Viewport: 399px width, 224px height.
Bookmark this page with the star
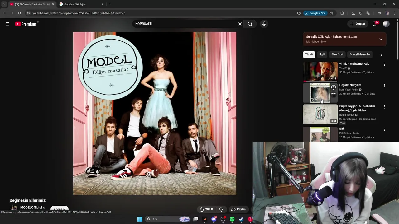(x=332, y=13)
